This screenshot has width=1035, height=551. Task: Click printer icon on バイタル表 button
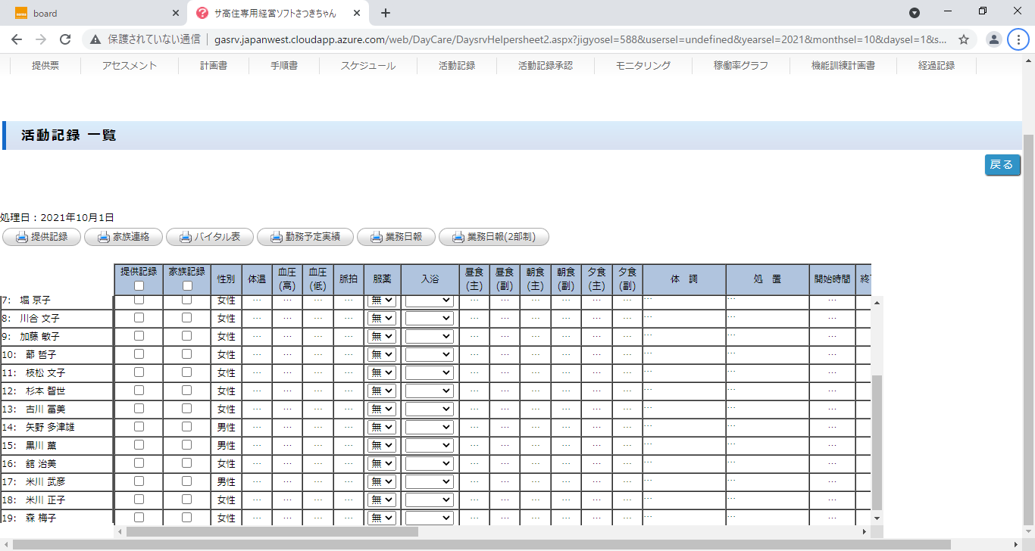[x=185, y=237]
